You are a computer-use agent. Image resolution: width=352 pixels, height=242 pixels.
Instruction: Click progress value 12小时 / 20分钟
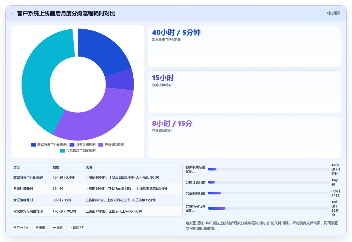336,208
